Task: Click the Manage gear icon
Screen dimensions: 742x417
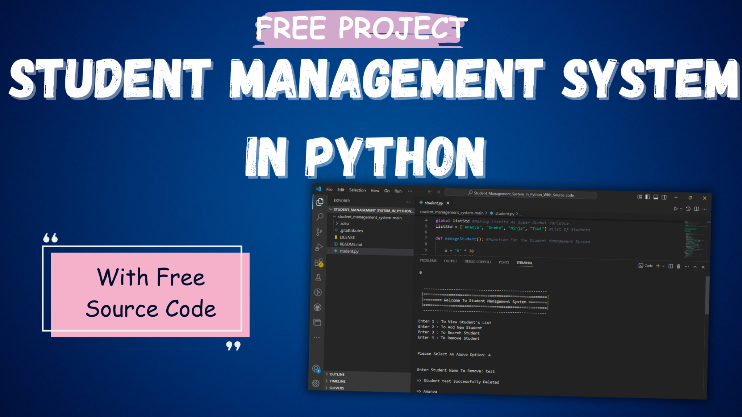Action: [x=316, y=383]
